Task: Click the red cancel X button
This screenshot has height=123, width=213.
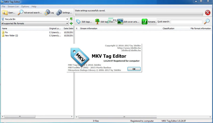Action: 208,13
